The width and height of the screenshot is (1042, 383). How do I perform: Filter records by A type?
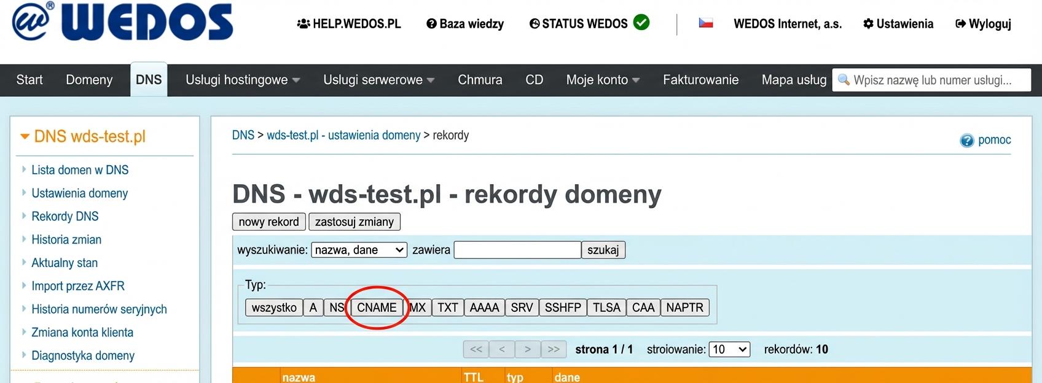313,308
